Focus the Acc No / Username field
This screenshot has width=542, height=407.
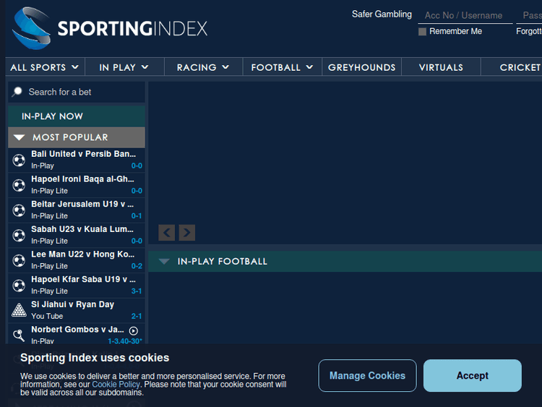[465, 16]
